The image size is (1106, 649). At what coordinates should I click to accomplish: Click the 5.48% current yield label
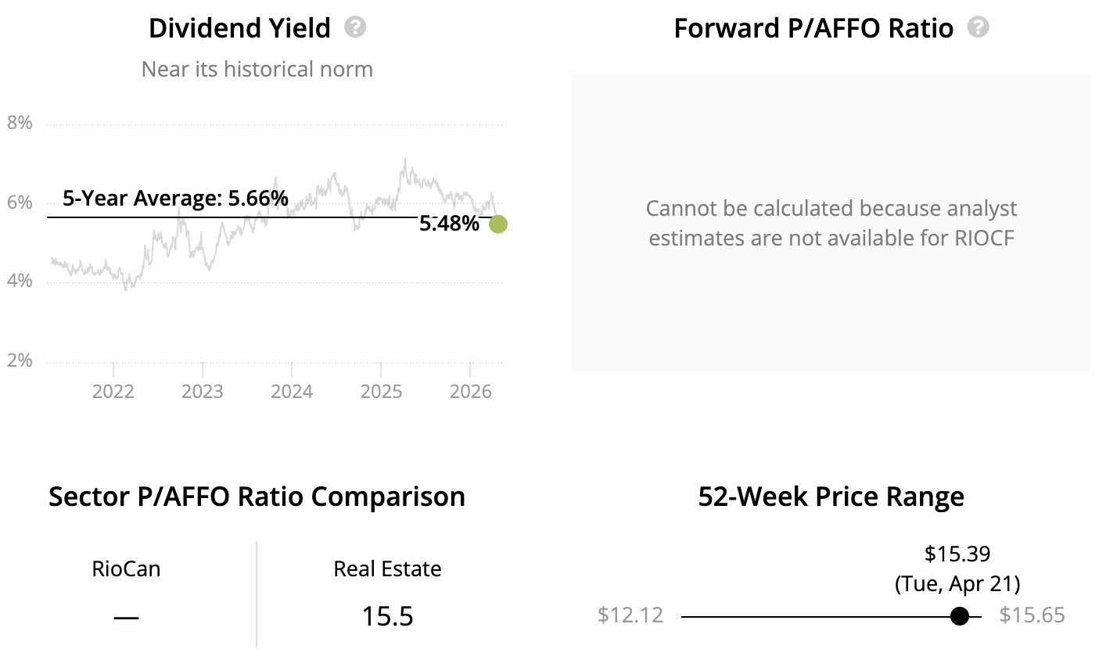pyautogui.click(x=449, y=224)
